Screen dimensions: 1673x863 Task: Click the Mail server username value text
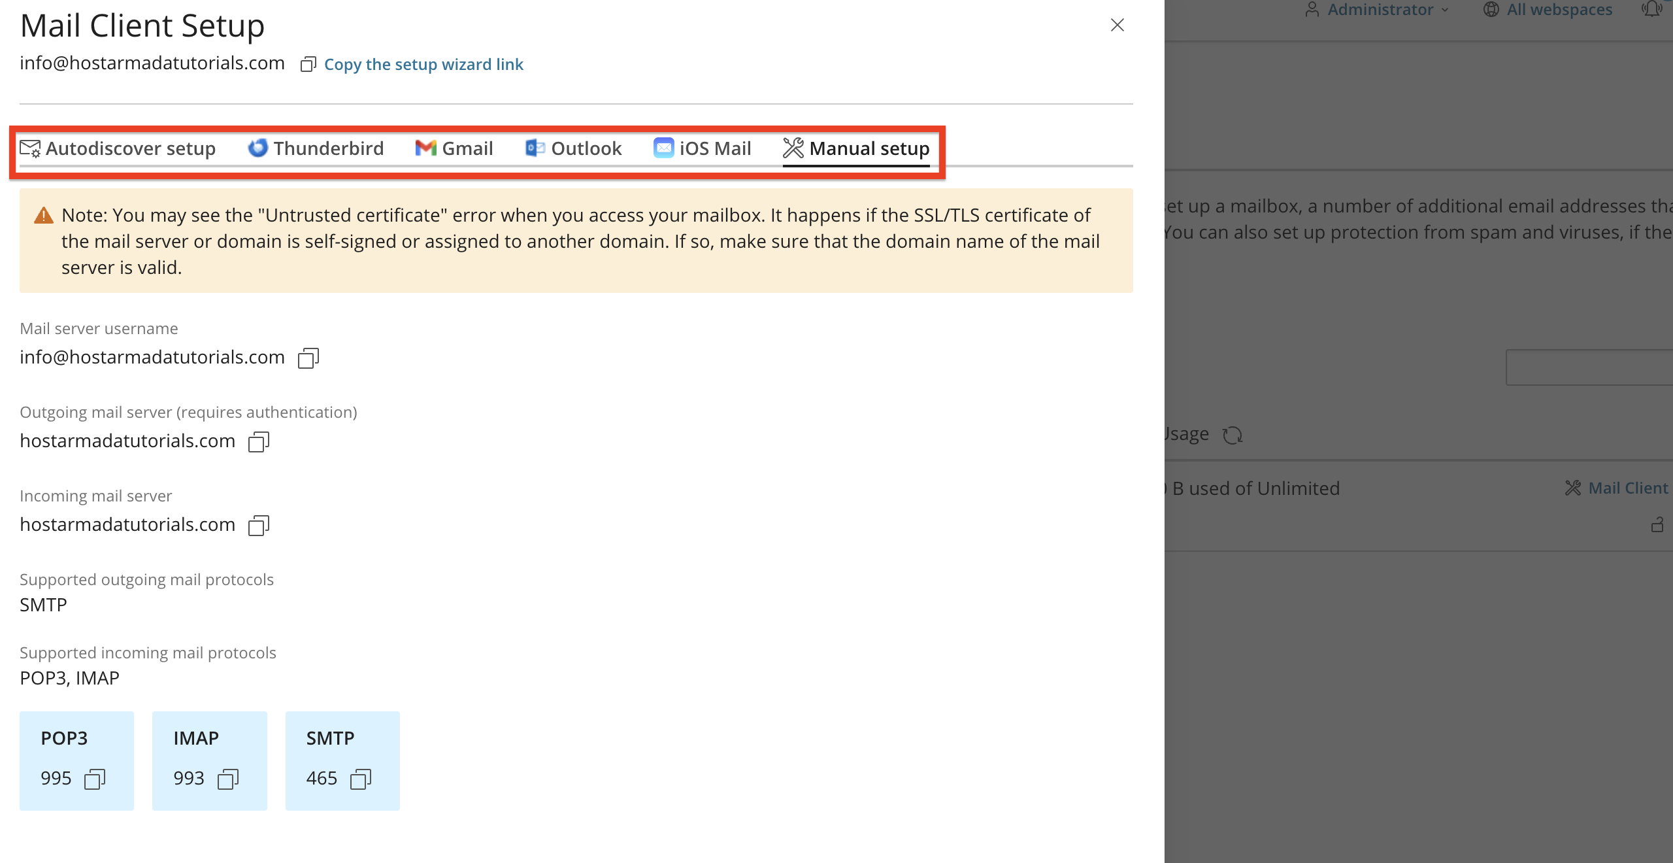pos(152,358)
